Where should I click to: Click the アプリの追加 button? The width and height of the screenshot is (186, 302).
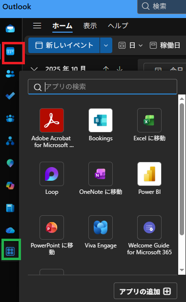click(x=145, y=291)
